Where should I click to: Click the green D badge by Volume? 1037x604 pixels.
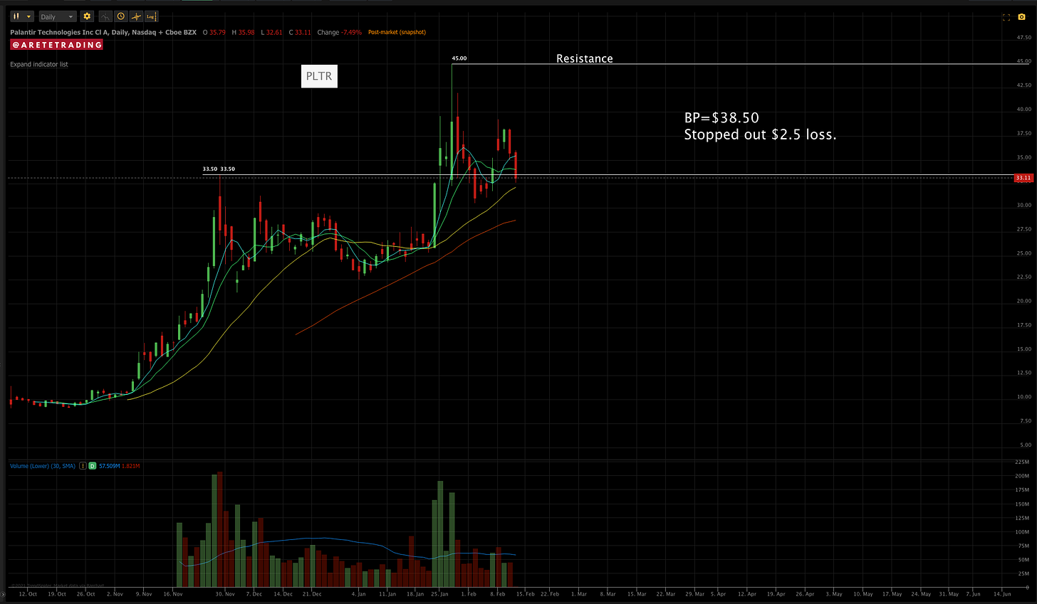click(93, 466)
